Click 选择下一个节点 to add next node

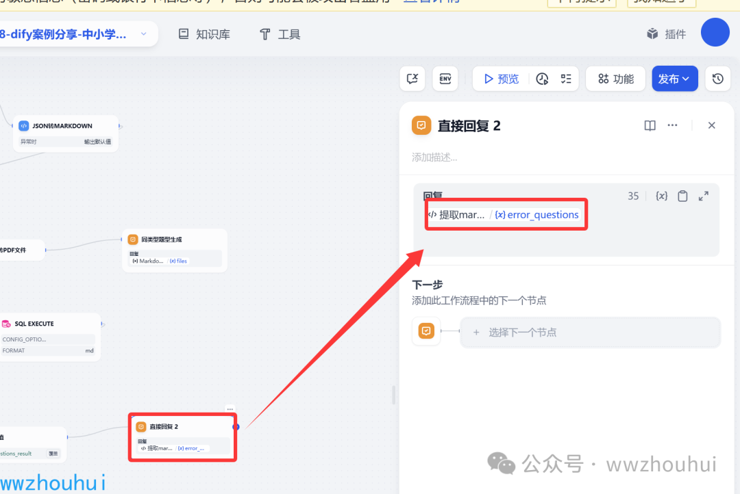click(591, 333)
